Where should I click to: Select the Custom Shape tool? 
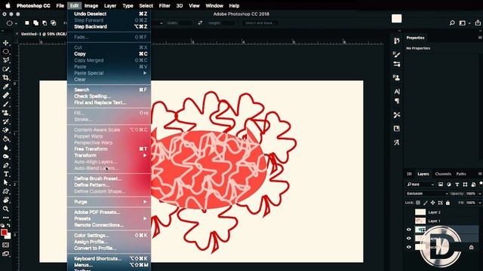click(6, 191)
